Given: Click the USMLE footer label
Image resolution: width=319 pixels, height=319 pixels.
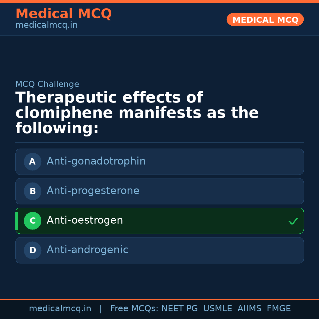Looking at the screenshot, I should pyautogui.click(x=217, y=309).
